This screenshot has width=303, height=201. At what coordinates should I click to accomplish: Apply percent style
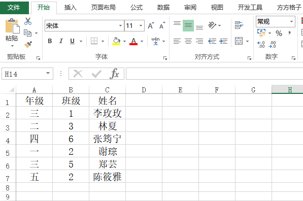click(279, 33)
